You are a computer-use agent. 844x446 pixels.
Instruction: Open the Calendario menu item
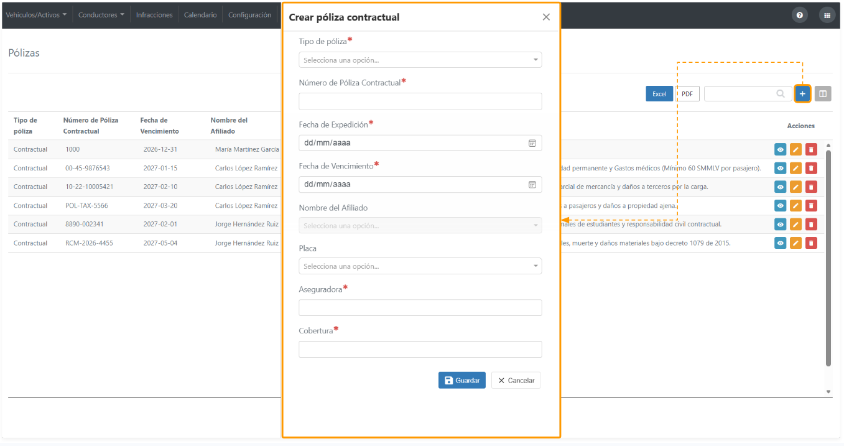coord(200,15)
